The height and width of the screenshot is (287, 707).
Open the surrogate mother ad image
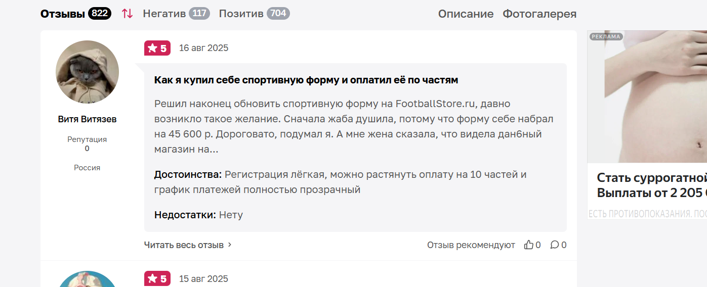(647, 97)
